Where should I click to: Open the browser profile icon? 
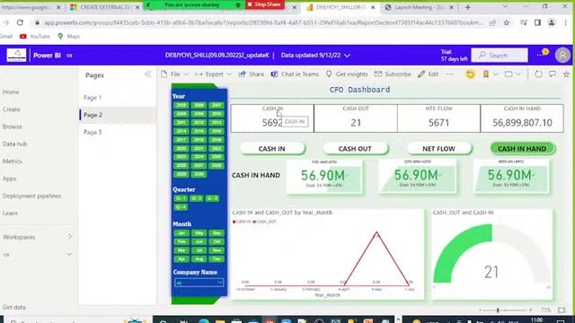click(551, 22)
